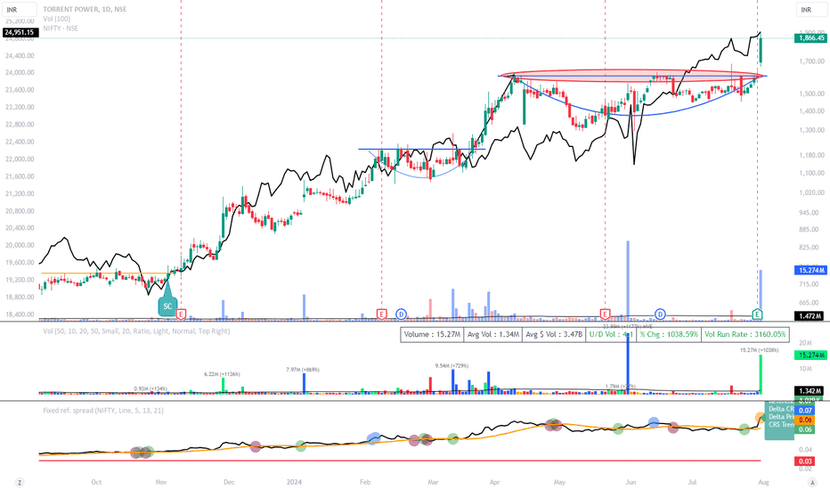830x490 pixels.
Task: Click the 6.22M (+1136%) volume annotation
Action: point(222,374)
